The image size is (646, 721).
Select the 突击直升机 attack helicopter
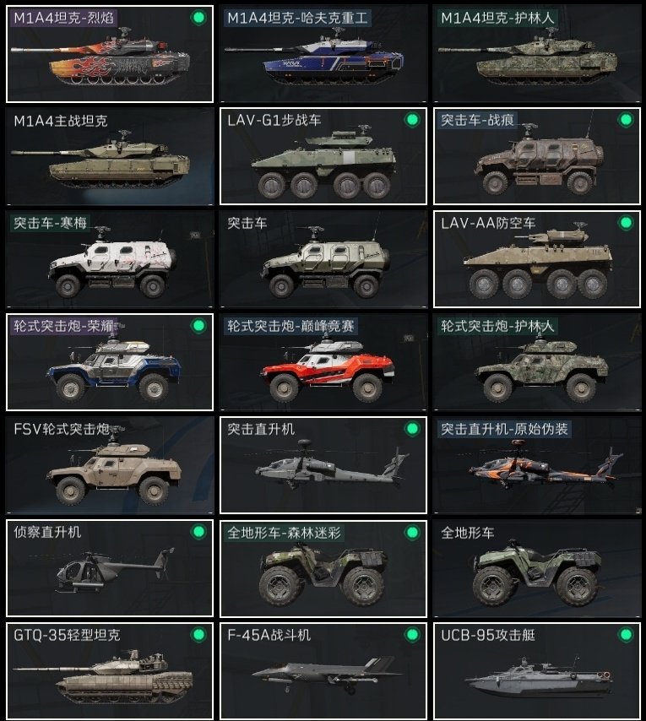tap(323, 465)
